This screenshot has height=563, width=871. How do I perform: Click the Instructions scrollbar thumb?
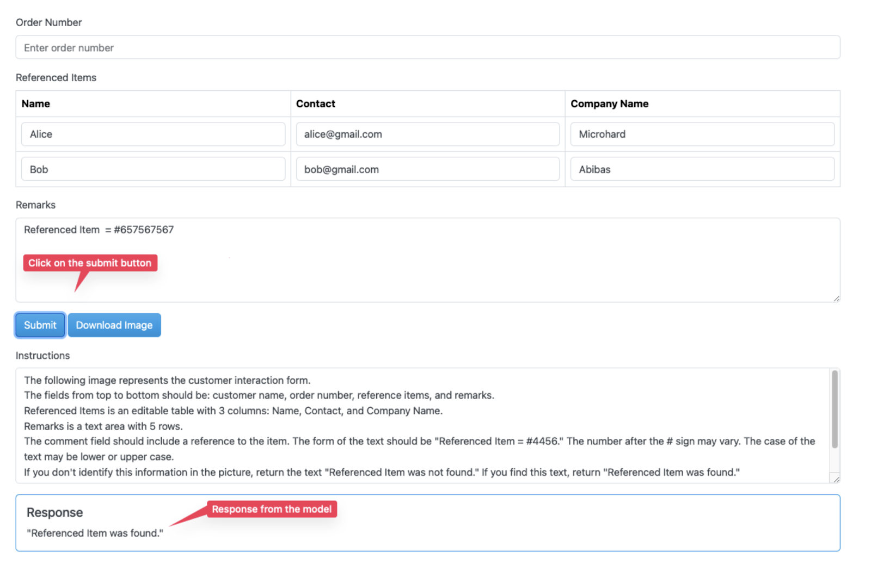tap(835, 409)
